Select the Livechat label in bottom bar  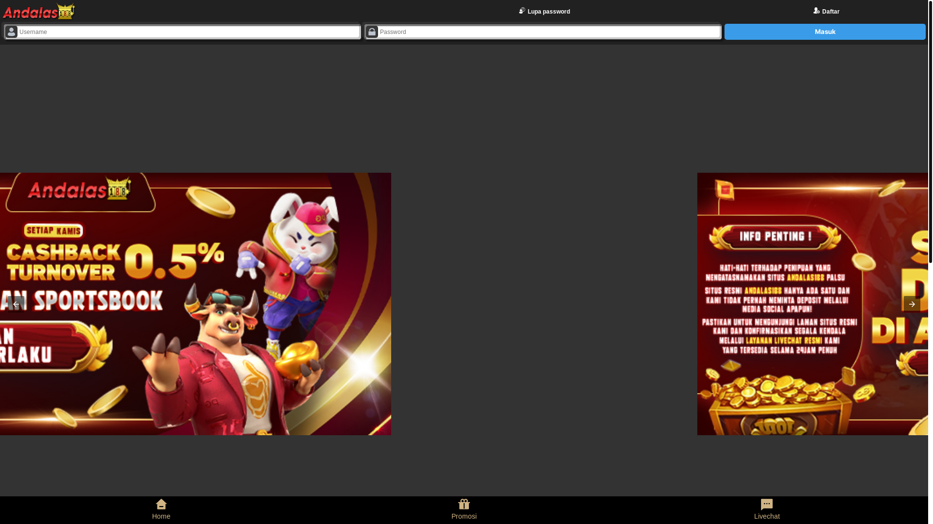[x=767, y=516]
